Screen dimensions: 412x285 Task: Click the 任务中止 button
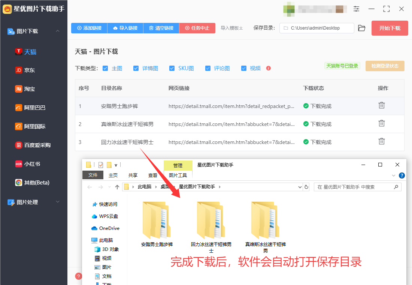point(197,28)
